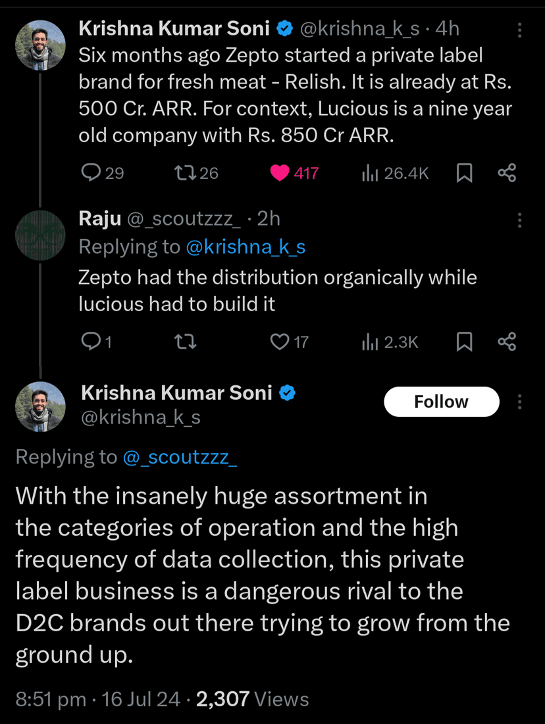Bookmark the original Zepto tweet
The height and width of the screenshot is (724, 545).
(465, 173)
